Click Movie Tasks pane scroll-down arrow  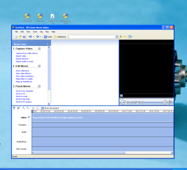click(49, 104)
